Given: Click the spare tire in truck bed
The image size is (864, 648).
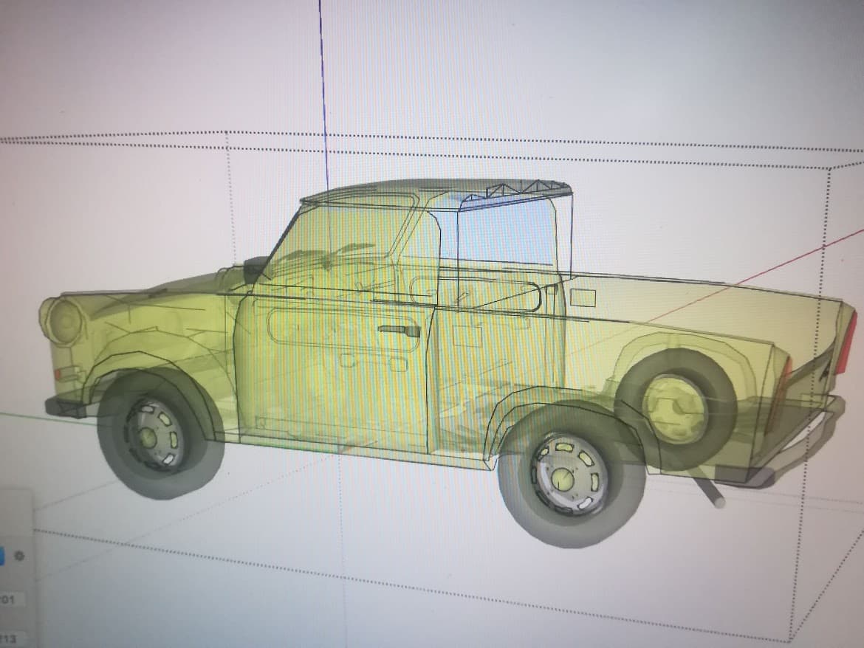Looking at the screenshot, I should tap(676, 407).
